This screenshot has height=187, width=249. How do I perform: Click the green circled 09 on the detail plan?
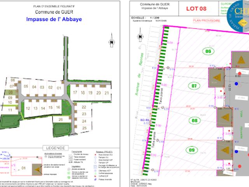(192, 150)
